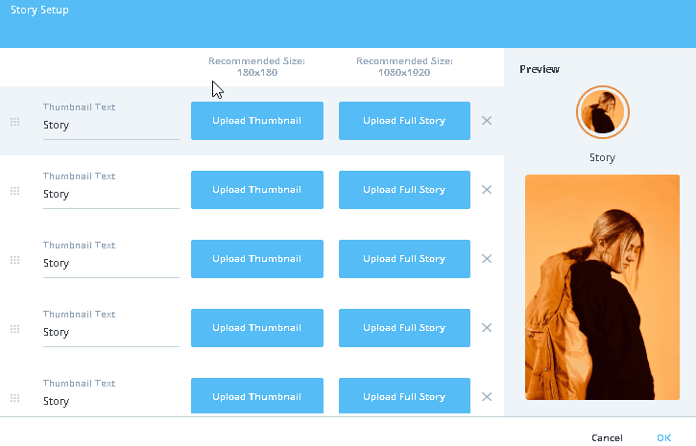Screen dimensions: 696x446
Task: Select Upload Full Story in the fifth row
Action: pyautogui.click(x=404, y=396)
